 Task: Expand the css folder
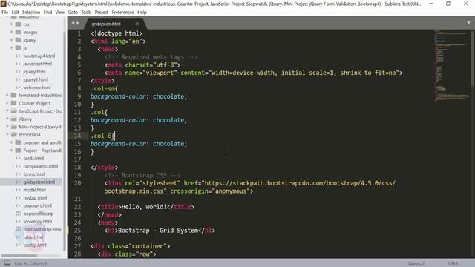tap(12, 24)
